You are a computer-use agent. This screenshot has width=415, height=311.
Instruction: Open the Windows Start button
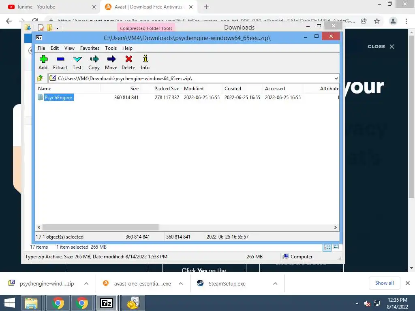[x=10, y=303]
